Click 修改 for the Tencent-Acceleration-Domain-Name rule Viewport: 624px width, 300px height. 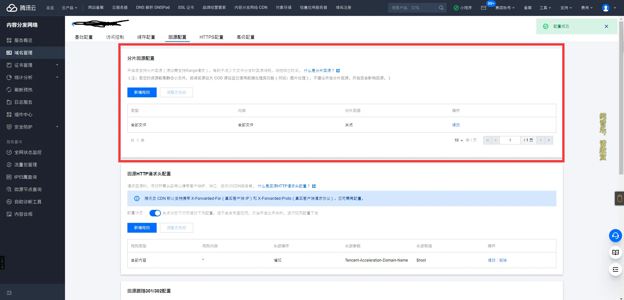click(491, 260)
